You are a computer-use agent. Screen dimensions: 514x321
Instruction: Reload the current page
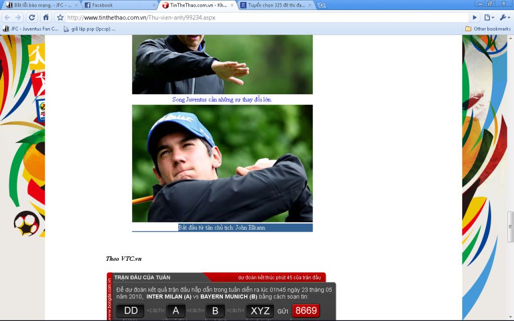32,18
